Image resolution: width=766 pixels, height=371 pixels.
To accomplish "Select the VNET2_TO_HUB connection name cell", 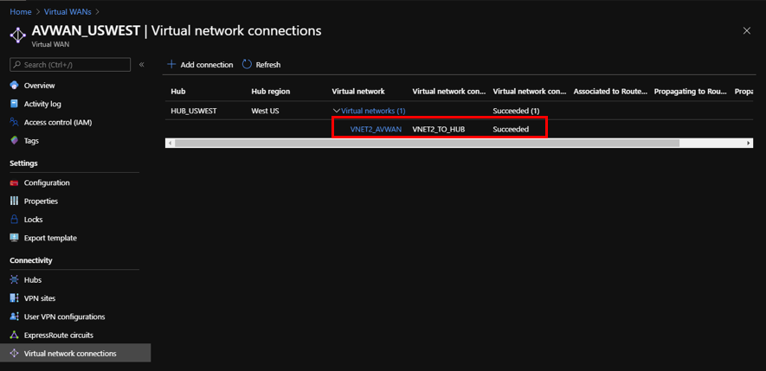I will pyautogui.click(x=439, y=130).
